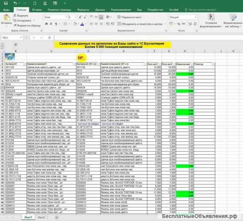Image resolution: width=243 pixels, height=221 pixels.
Task: Toggle top vertical alignment
Action: pyautogui.click(x=92, y=17)
